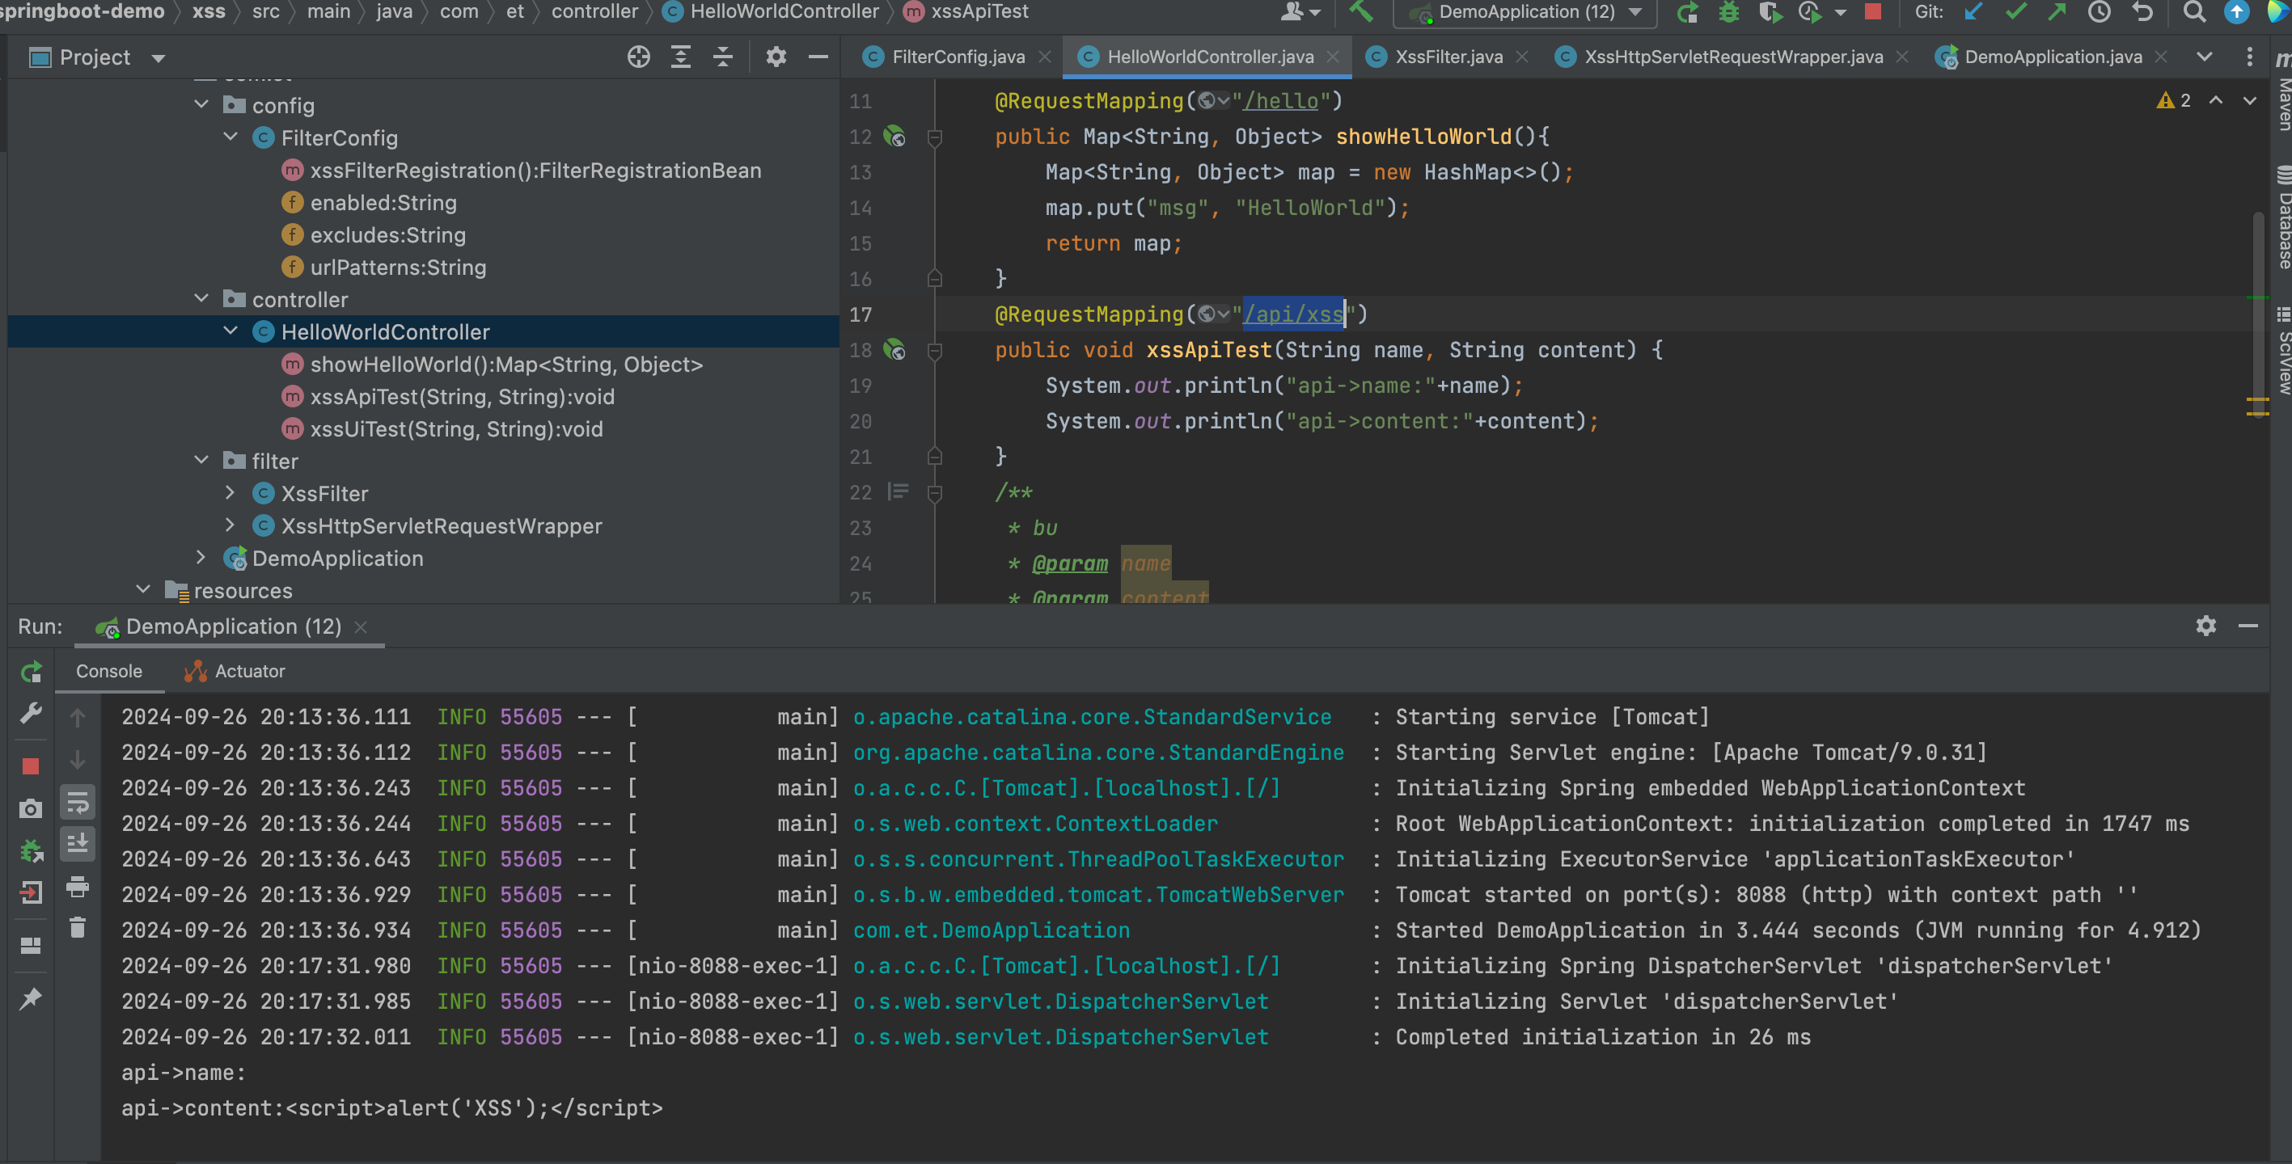Switch to XssFilter.java editor tab
Screen dimensions: 2292x1164
point(1448,57)
